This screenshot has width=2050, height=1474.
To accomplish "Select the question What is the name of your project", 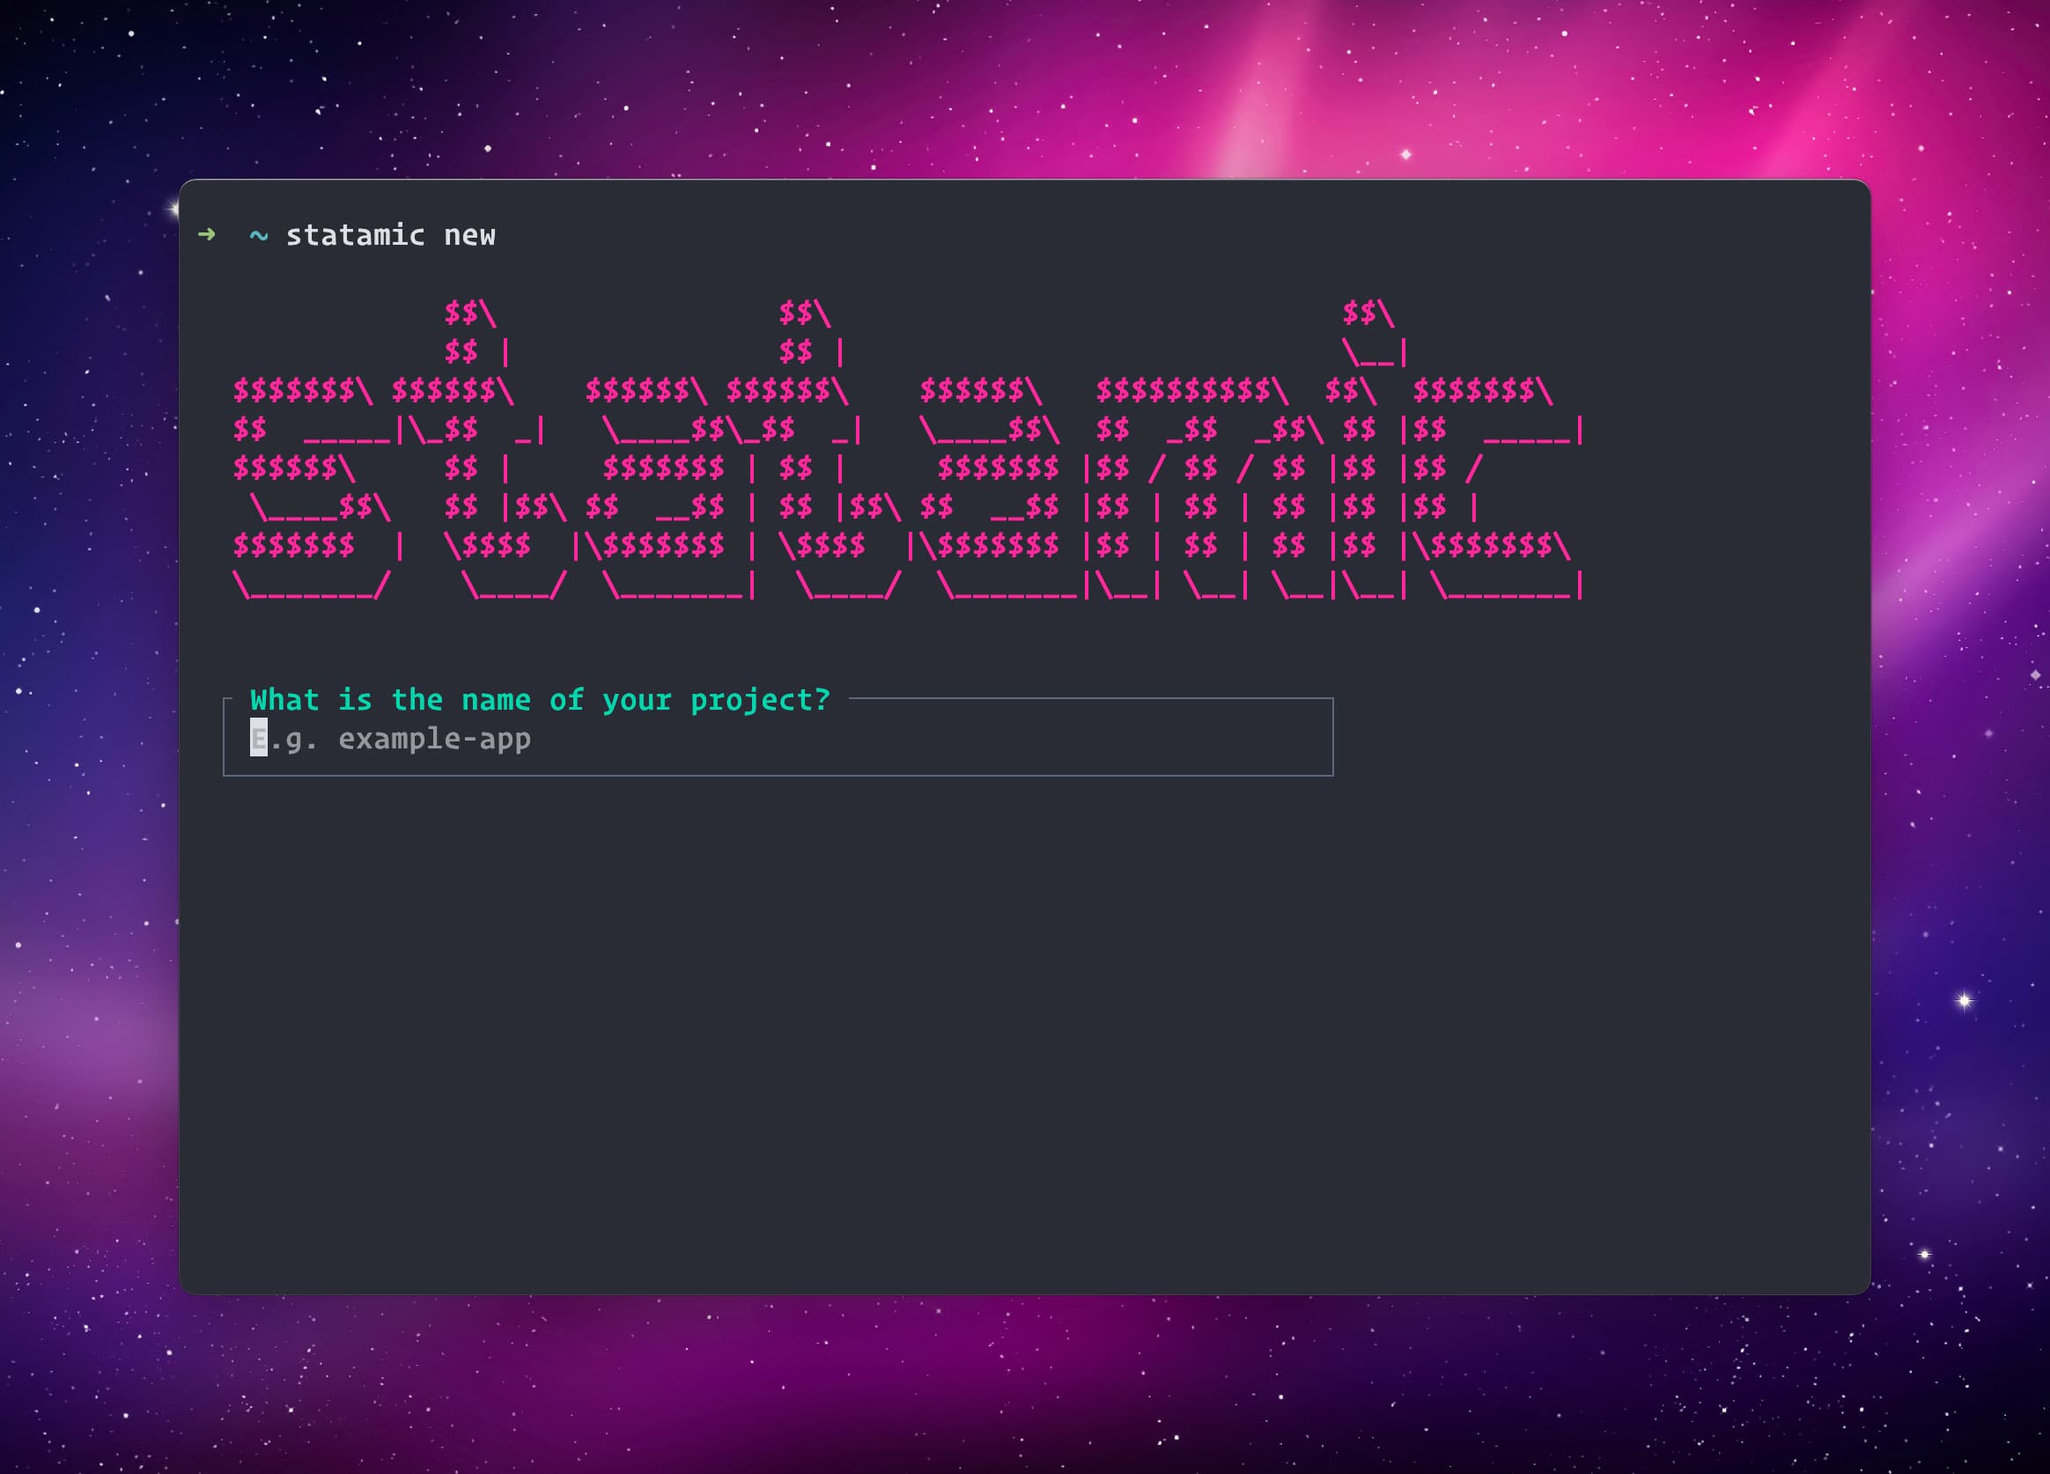I will [540, 698].
